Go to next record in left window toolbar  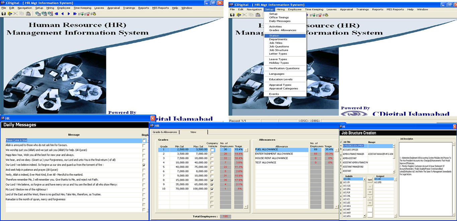(69, 14)
